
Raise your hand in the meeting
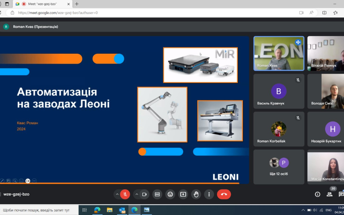coord(196,194)
